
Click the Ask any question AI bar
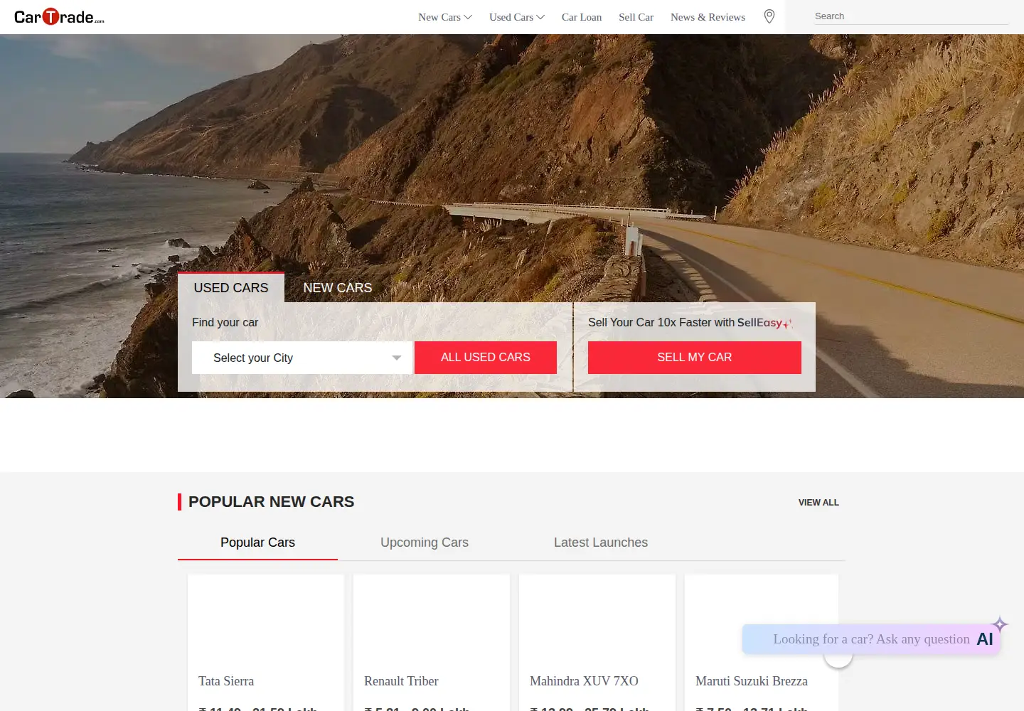tap(871, 639)
